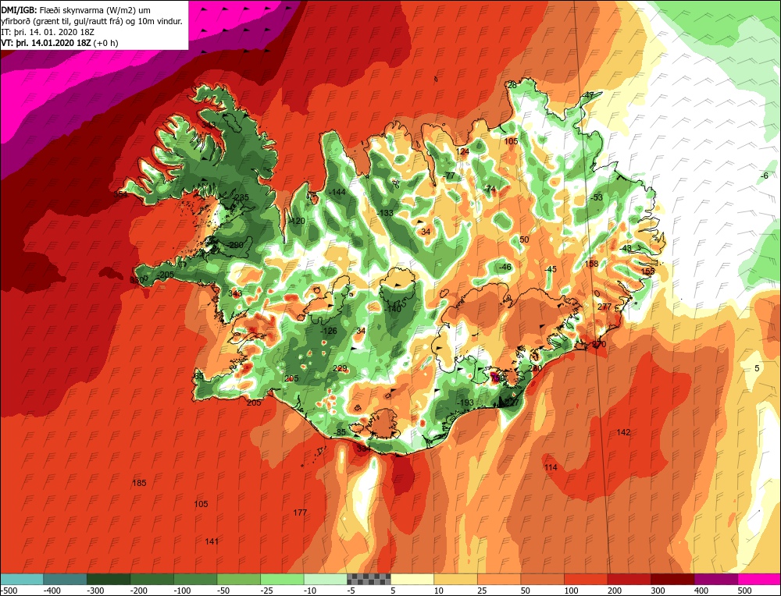Select the '229' value on the map
Image resolution: width=781 pixels, height=596 pixels.
(x=340, y=369)
